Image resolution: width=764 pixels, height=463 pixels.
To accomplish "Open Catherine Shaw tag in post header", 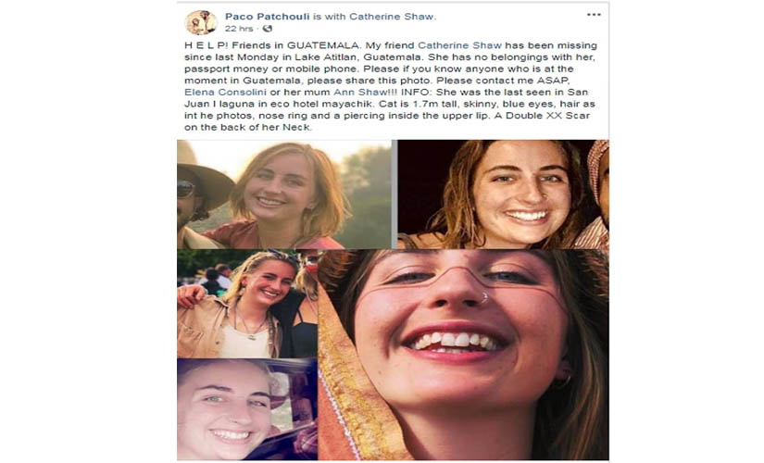I will click(391, 17).
